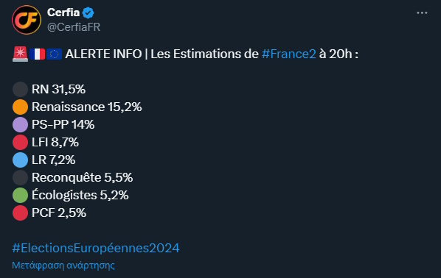This screenshot has height=278, width=441.
Task: Open the #France2 hashtag link
Action: (289, 54)
